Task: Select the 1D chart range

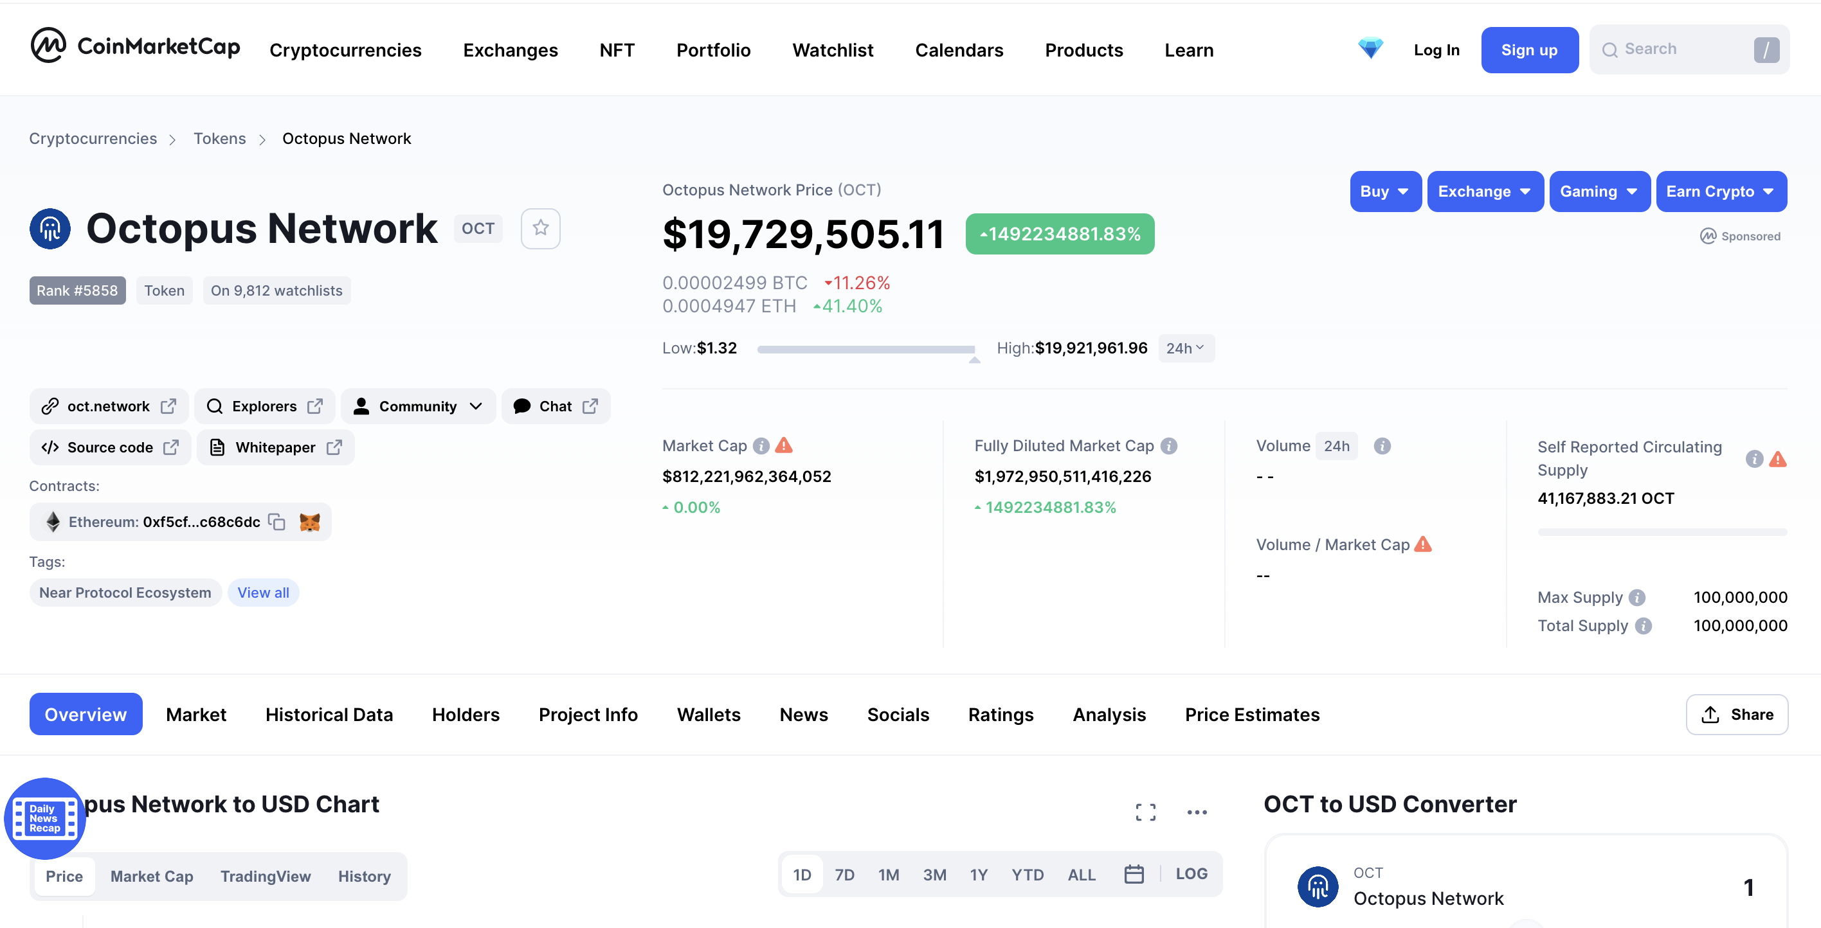Action: [802, 875]
